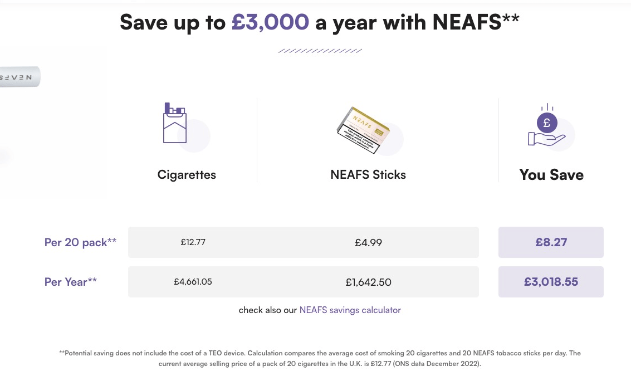Click the diagonal-striped divider under headline

point(320,51)
